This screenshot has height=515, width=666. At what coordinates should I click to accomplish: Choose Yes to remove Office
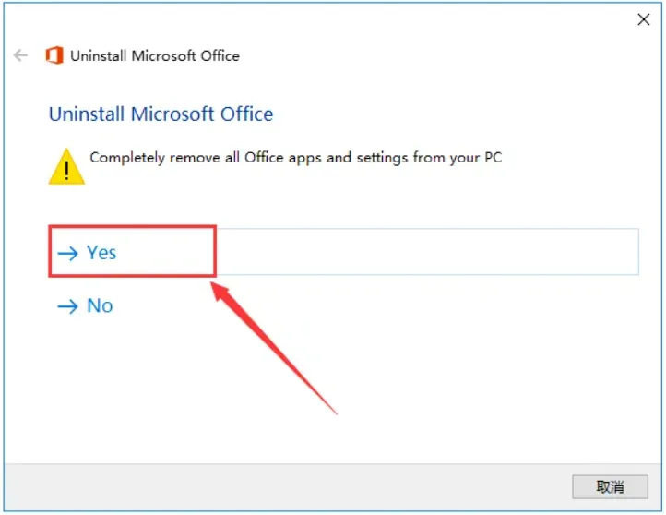tap(101, 252)
